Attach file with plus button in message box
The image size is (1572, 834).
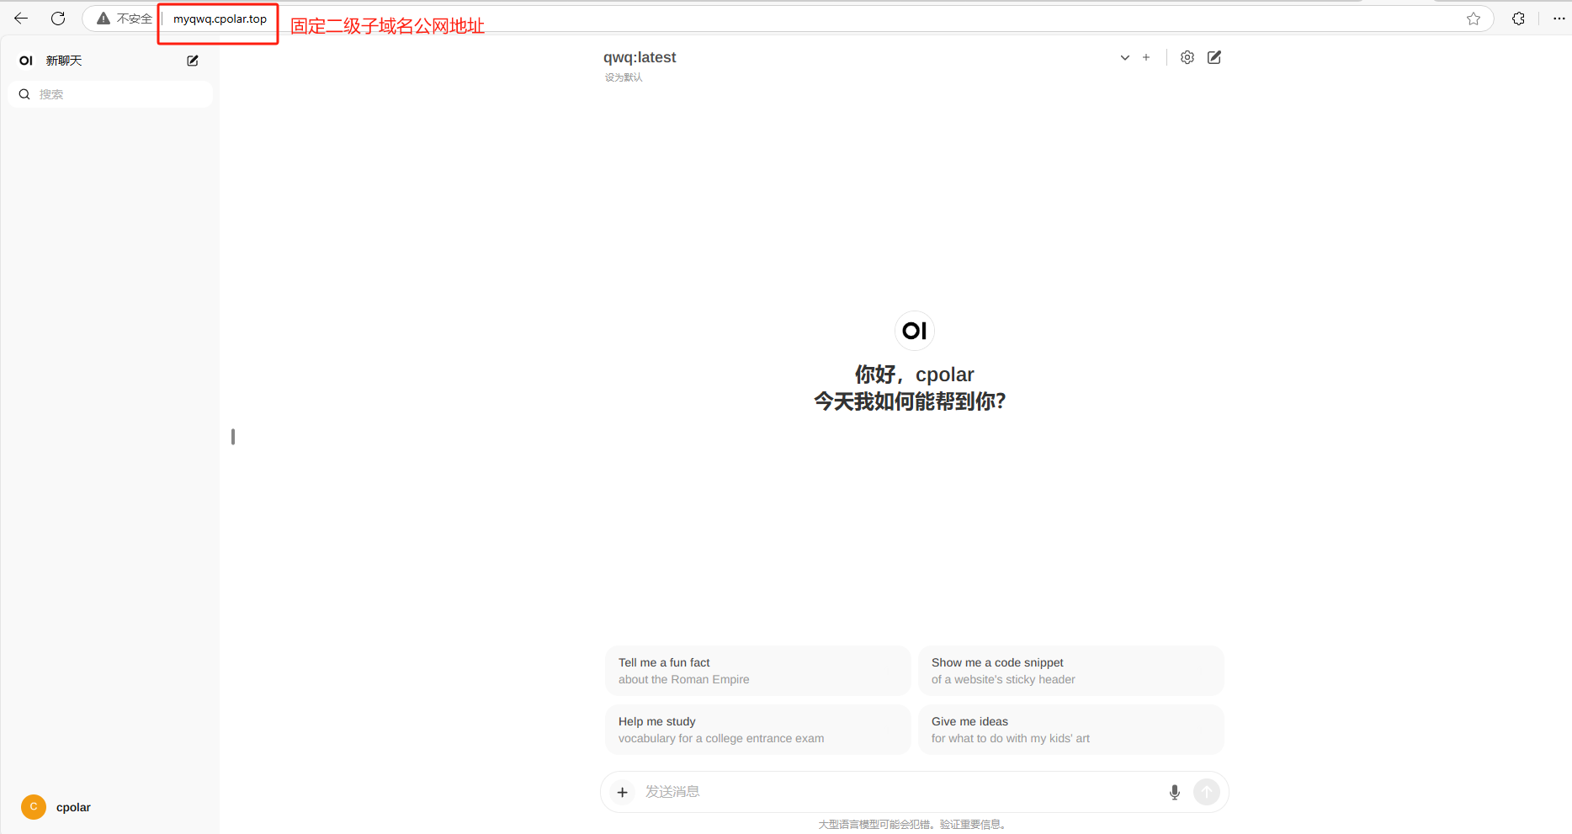622,792
